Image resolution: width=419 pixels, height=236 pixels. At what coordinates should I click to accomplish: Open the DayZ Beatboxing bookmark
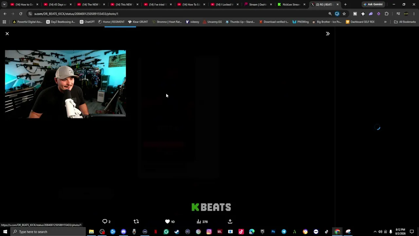coord(61,22)
